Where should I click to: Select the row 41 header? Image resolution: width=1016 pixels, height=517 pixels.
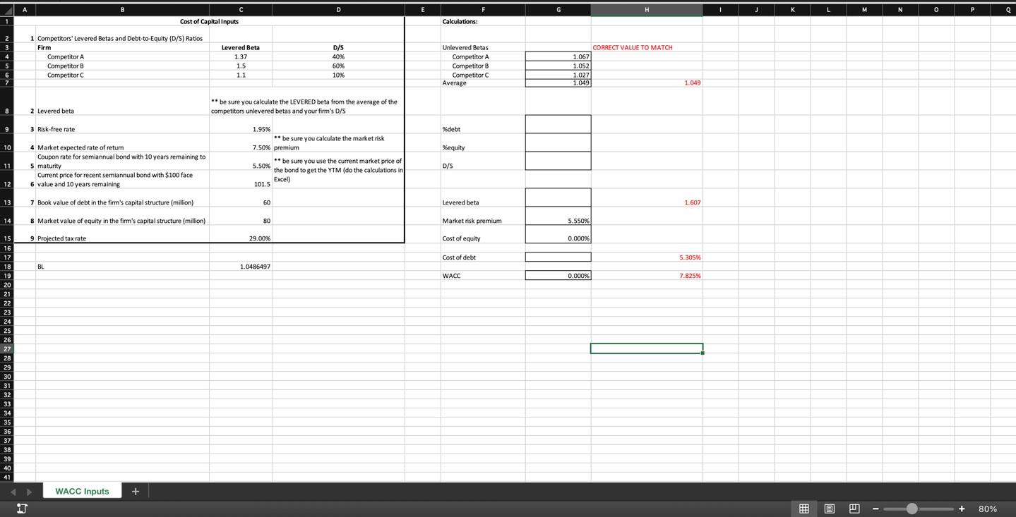[x=7, y=477]
